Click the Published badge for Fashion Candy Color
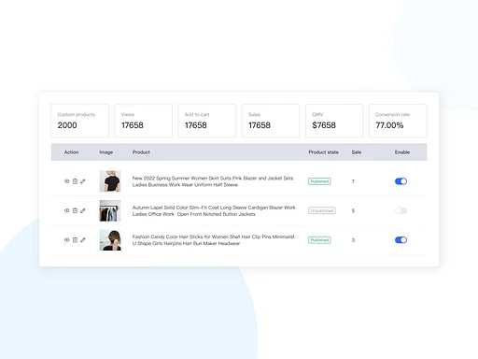 (319, 240)
